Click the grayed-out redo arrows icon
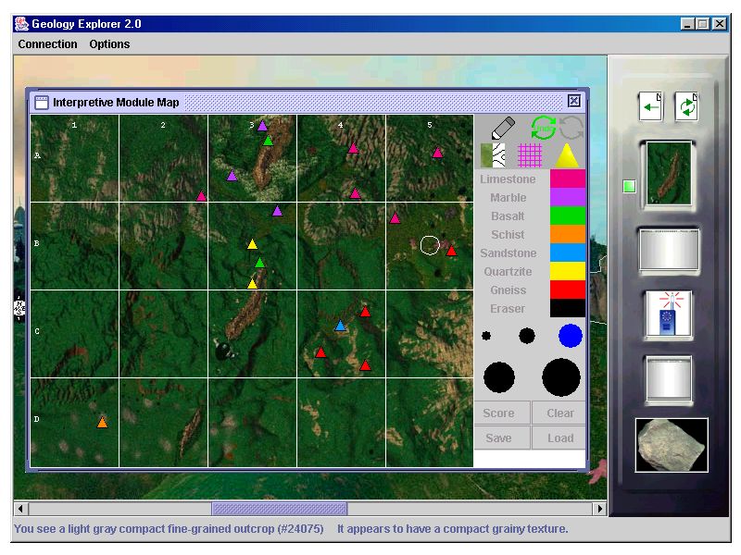This screenshot has width=741, height=555. point(571,128)
